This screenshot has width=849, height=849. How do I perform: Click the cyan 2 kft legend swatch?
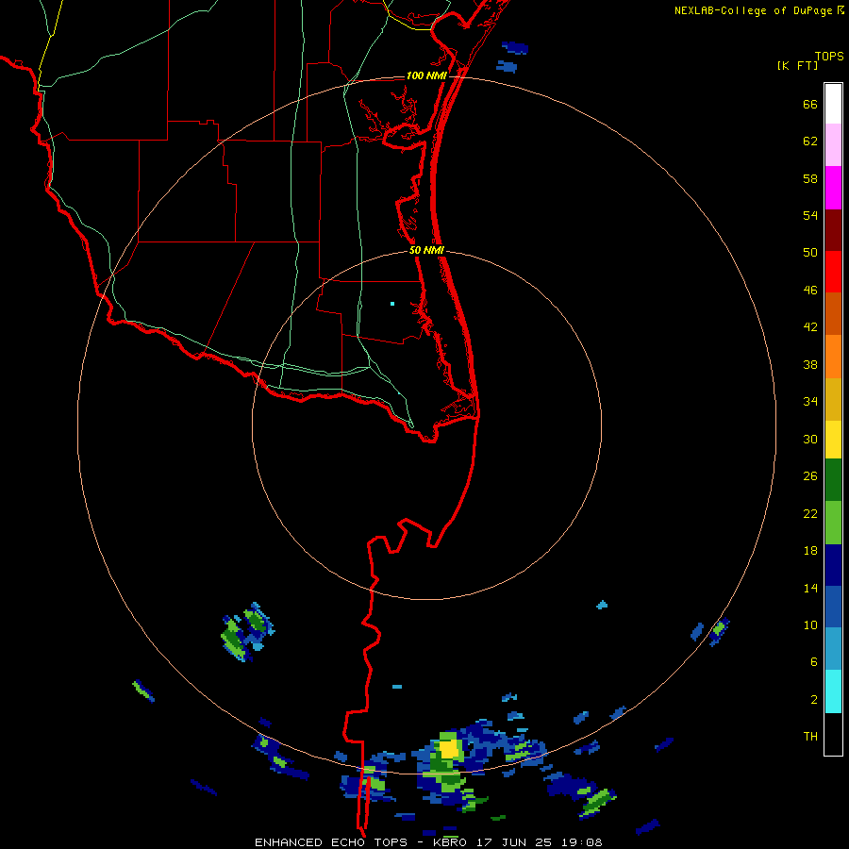pos(833,691)
